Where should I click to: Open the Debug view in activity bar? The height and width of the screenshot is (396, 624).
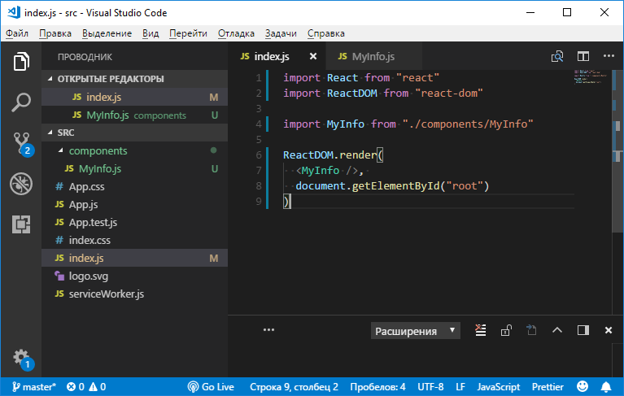(x=21, y=184)
